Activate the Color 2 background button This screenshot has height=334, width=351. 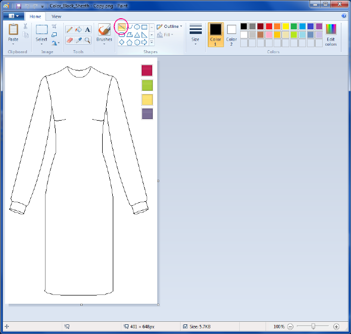[232, 34]
